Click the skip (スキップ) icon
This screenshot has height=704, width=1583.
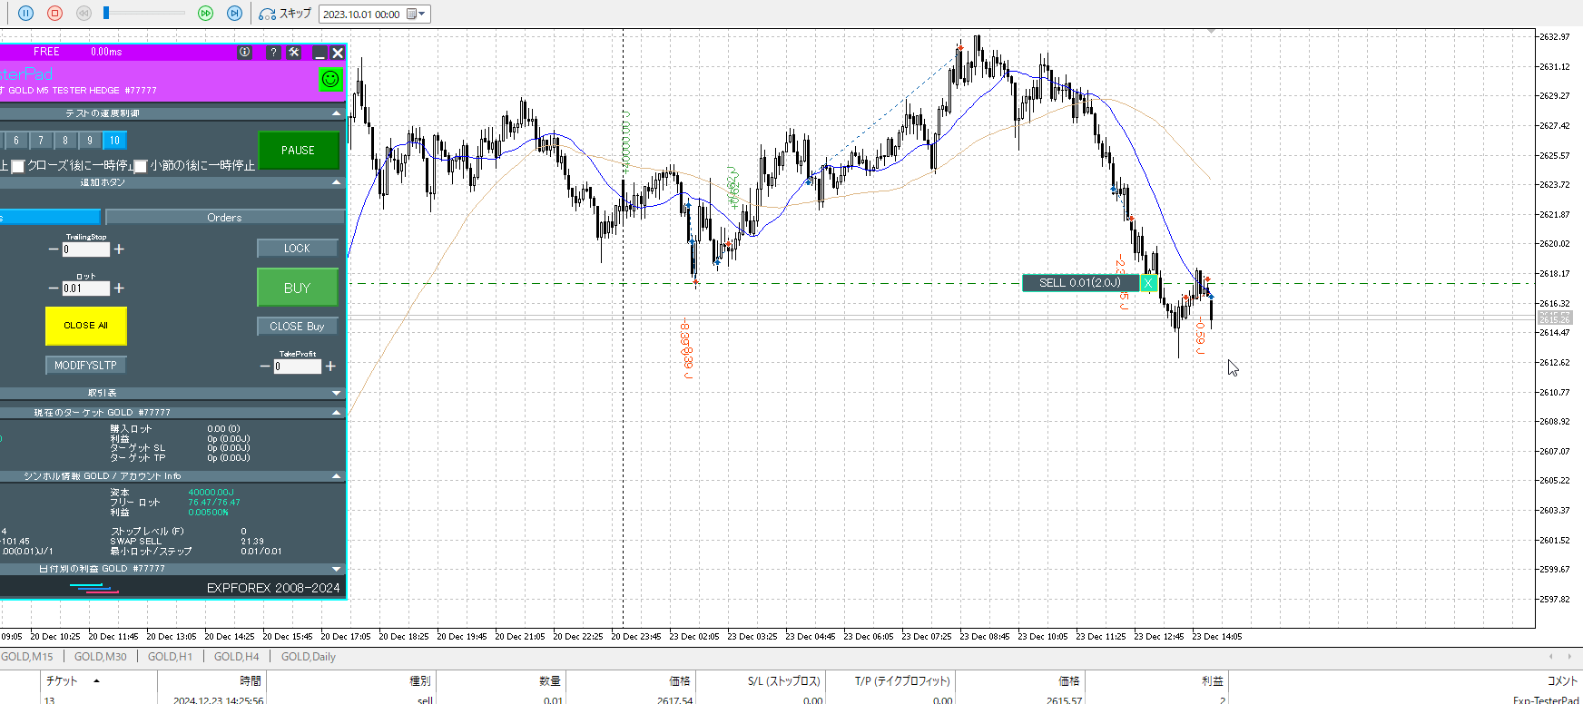click(x=268, y=14)
